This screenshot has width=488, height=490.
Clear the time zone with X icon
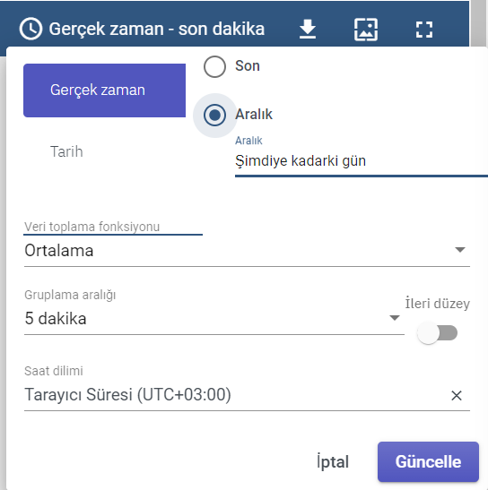point(457,395)
